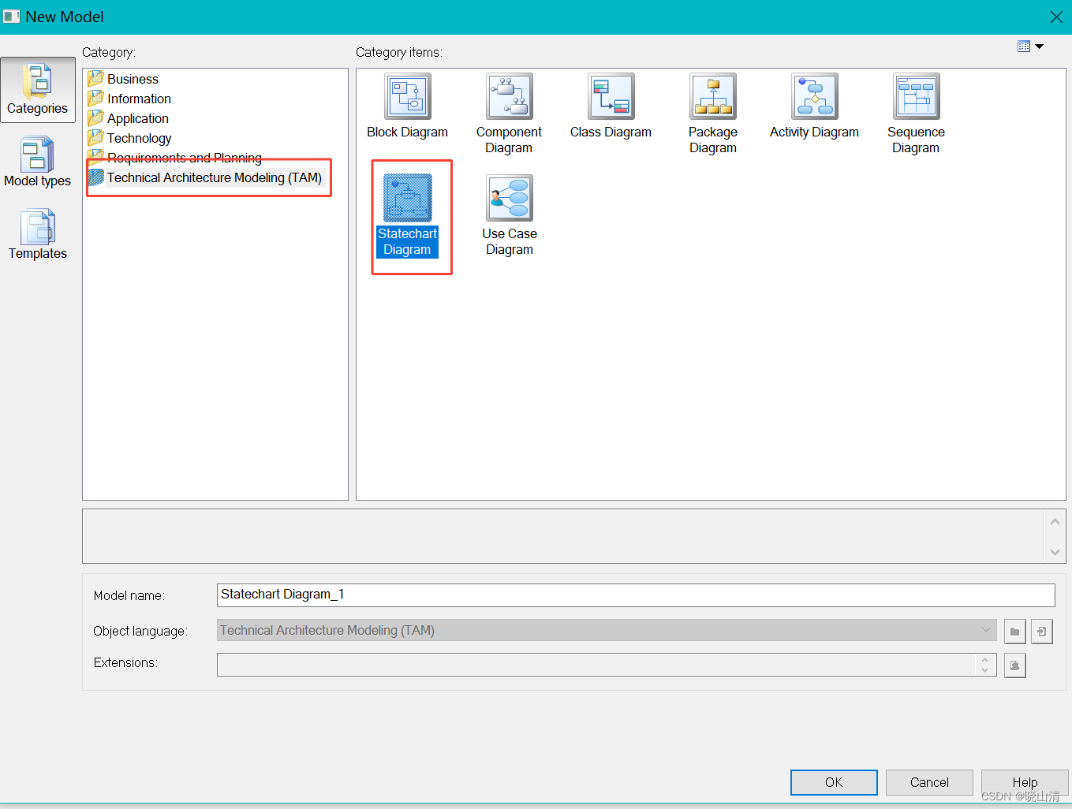Viewport: 1072px width, 809px height.
Task: Select the Package Diagram icon
Action: [712, 96]
